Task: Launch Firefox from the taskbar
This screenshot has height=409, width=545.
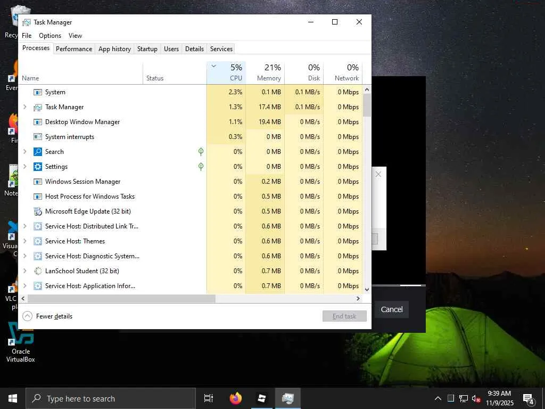Action: pyautogui.click(x=235, y=398)
